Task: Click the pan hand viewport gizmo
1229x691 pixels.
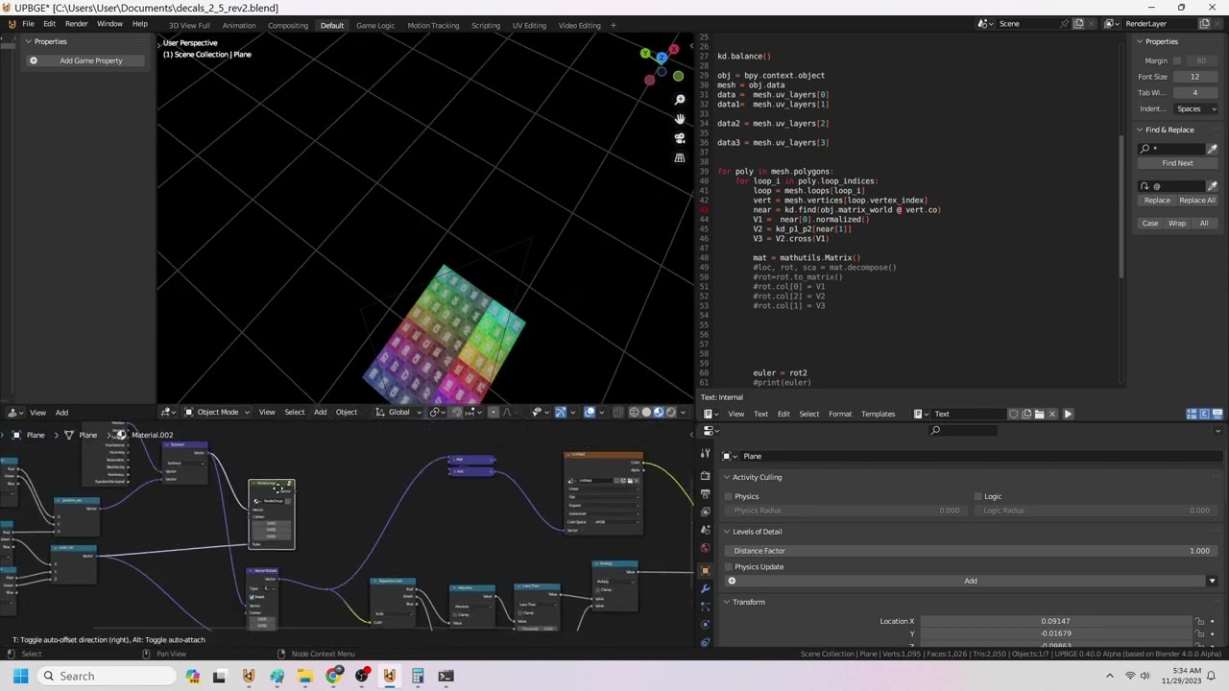Action: tap(680, 119)
